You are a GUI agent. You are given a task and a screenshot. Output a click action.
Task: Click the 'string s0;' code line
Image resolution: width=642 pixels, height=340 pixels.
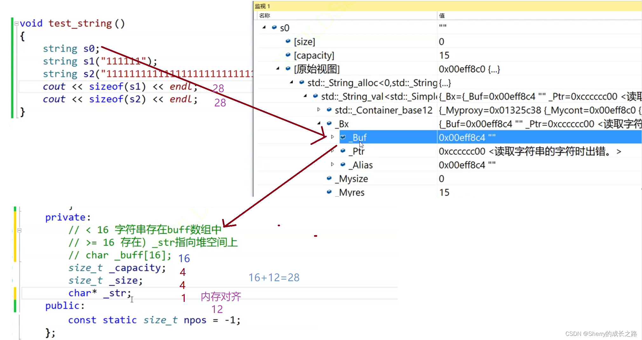point(71,49)
